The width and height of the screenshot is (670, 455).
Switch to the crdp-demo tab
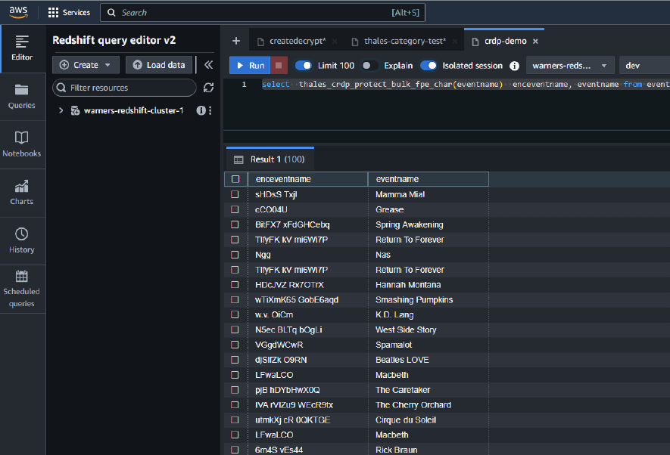click(505, 42)
